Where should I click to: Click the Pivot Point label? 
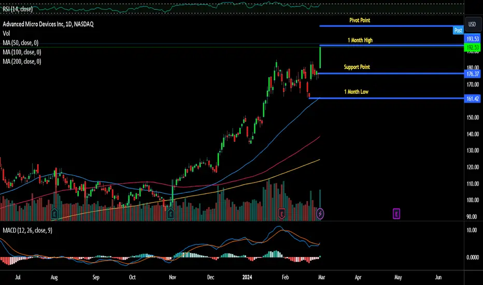pos(360,20)
